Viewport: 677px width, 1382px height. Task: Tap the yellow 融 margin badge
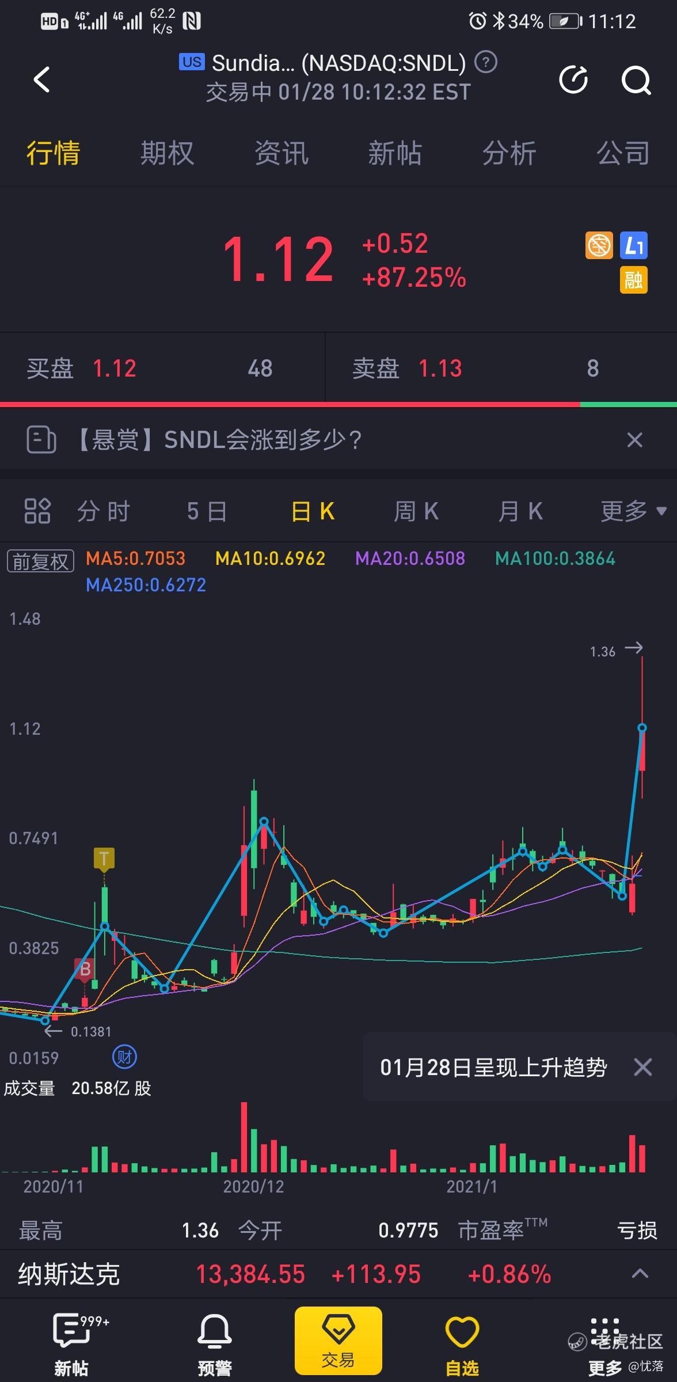[x=634, y=280]
